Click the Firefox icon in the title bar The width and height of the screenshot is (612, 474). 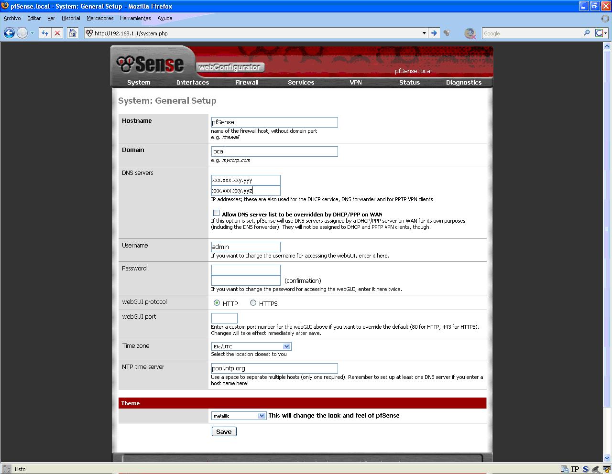pyautogui.click(x=5, y=6)
